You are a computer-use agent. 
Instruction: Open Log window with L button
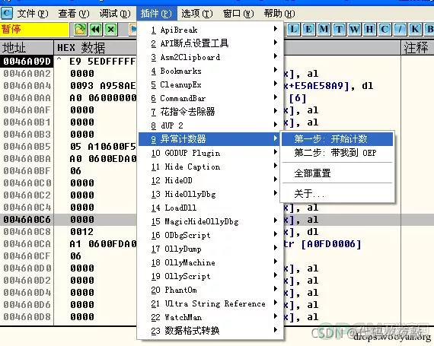(x=293, y=29)
